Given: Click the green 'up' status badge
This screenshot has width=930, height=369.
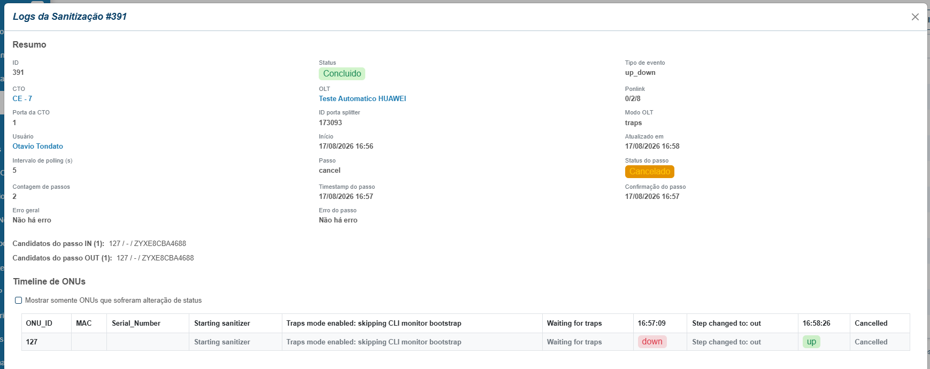Looking at the screenshot, I should click(x=811, y=342).
